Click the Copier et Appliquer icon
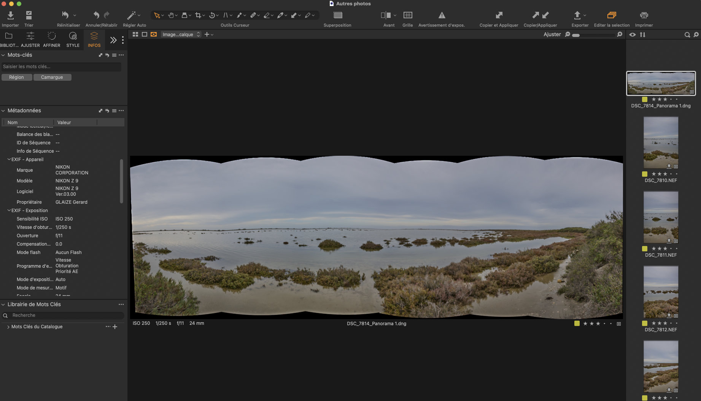Screen dimensions: 701x401 [x=499, y=15]
